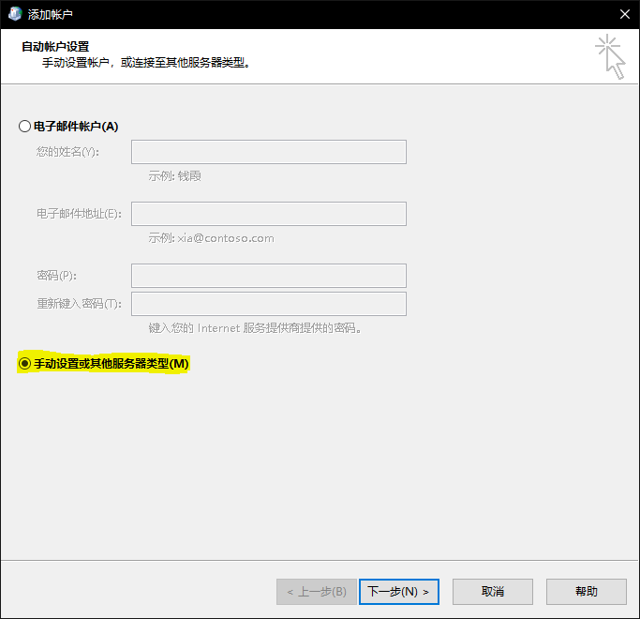Click the 电子邮件地址(E) input field
The image size is (640, 619).
click(x=269, y=214)
